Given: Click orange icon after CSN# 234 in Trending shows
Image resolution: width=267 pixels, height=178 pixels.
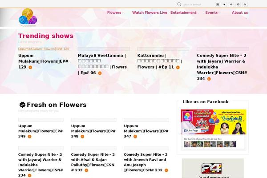Looking at the screenshot, I should point(209,79).
